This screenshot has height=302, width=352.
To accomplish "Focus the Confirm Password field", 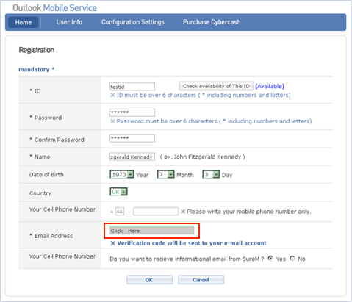I will pos(132,138).
